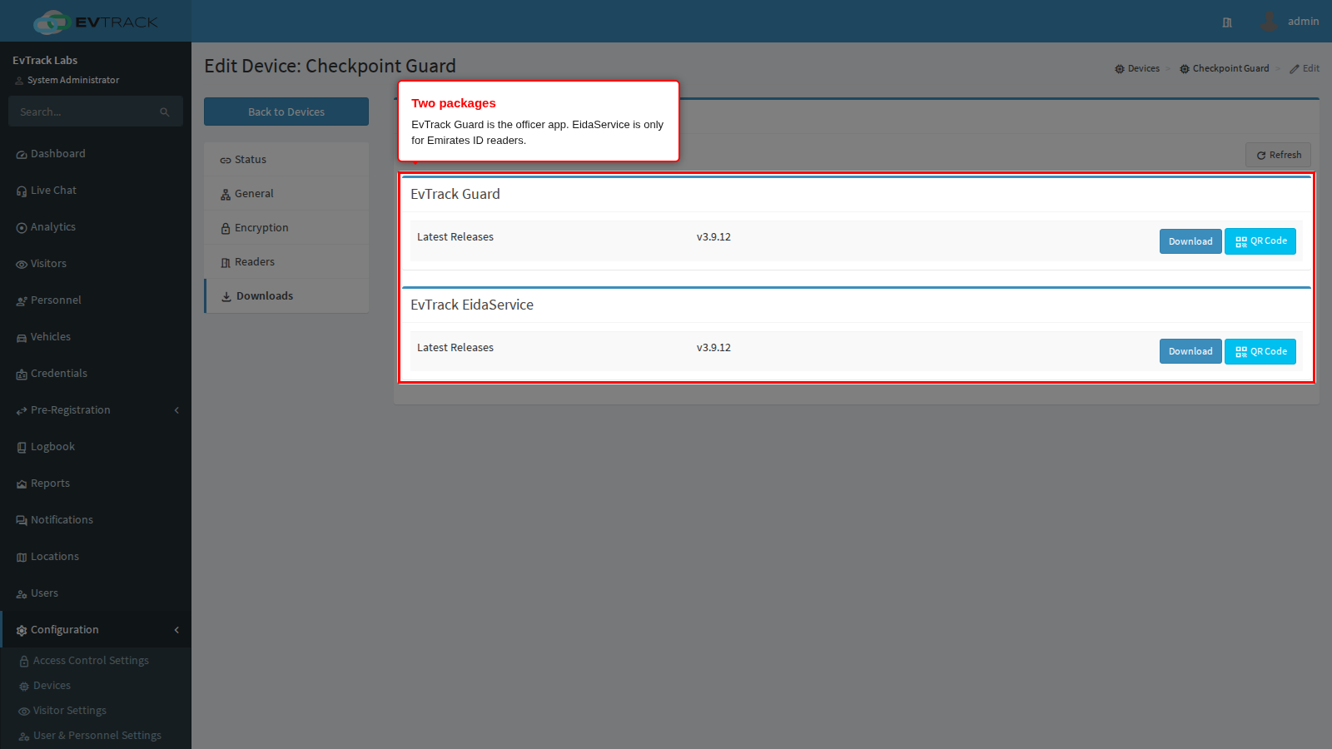The width and height of the screenshot is (1332, 749).
Task: Click the Personnel icon in sidebar
Action: pyautogui.click(x=22, y=301)
